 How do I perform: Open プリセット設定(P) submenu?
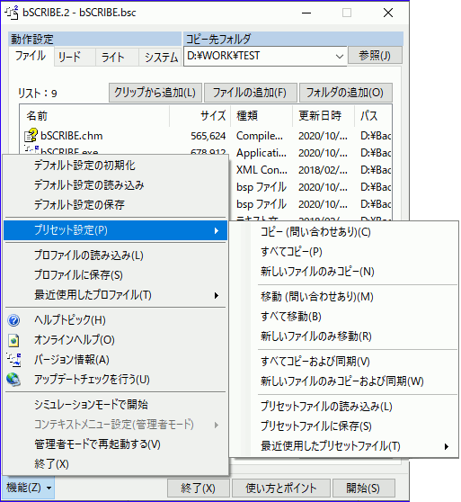115,230
